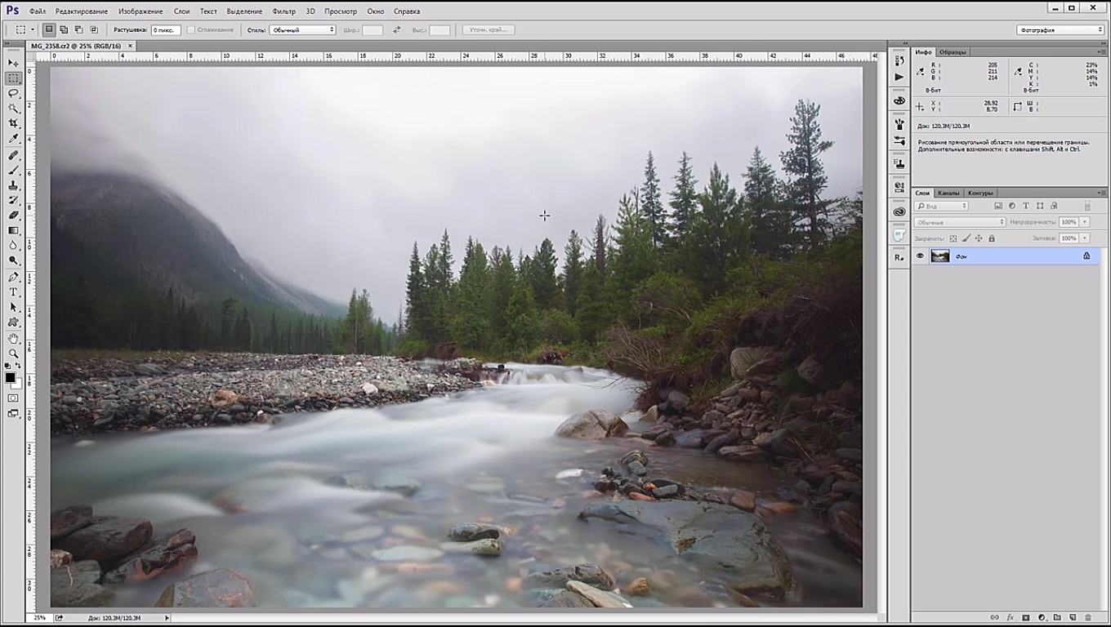
Task: Select the Path Selection tool
Action: 13,308
